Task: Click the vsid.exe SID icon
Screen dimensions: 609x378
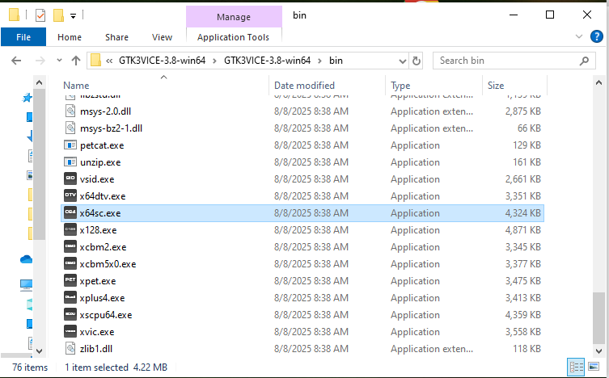Action: [70, 178]
